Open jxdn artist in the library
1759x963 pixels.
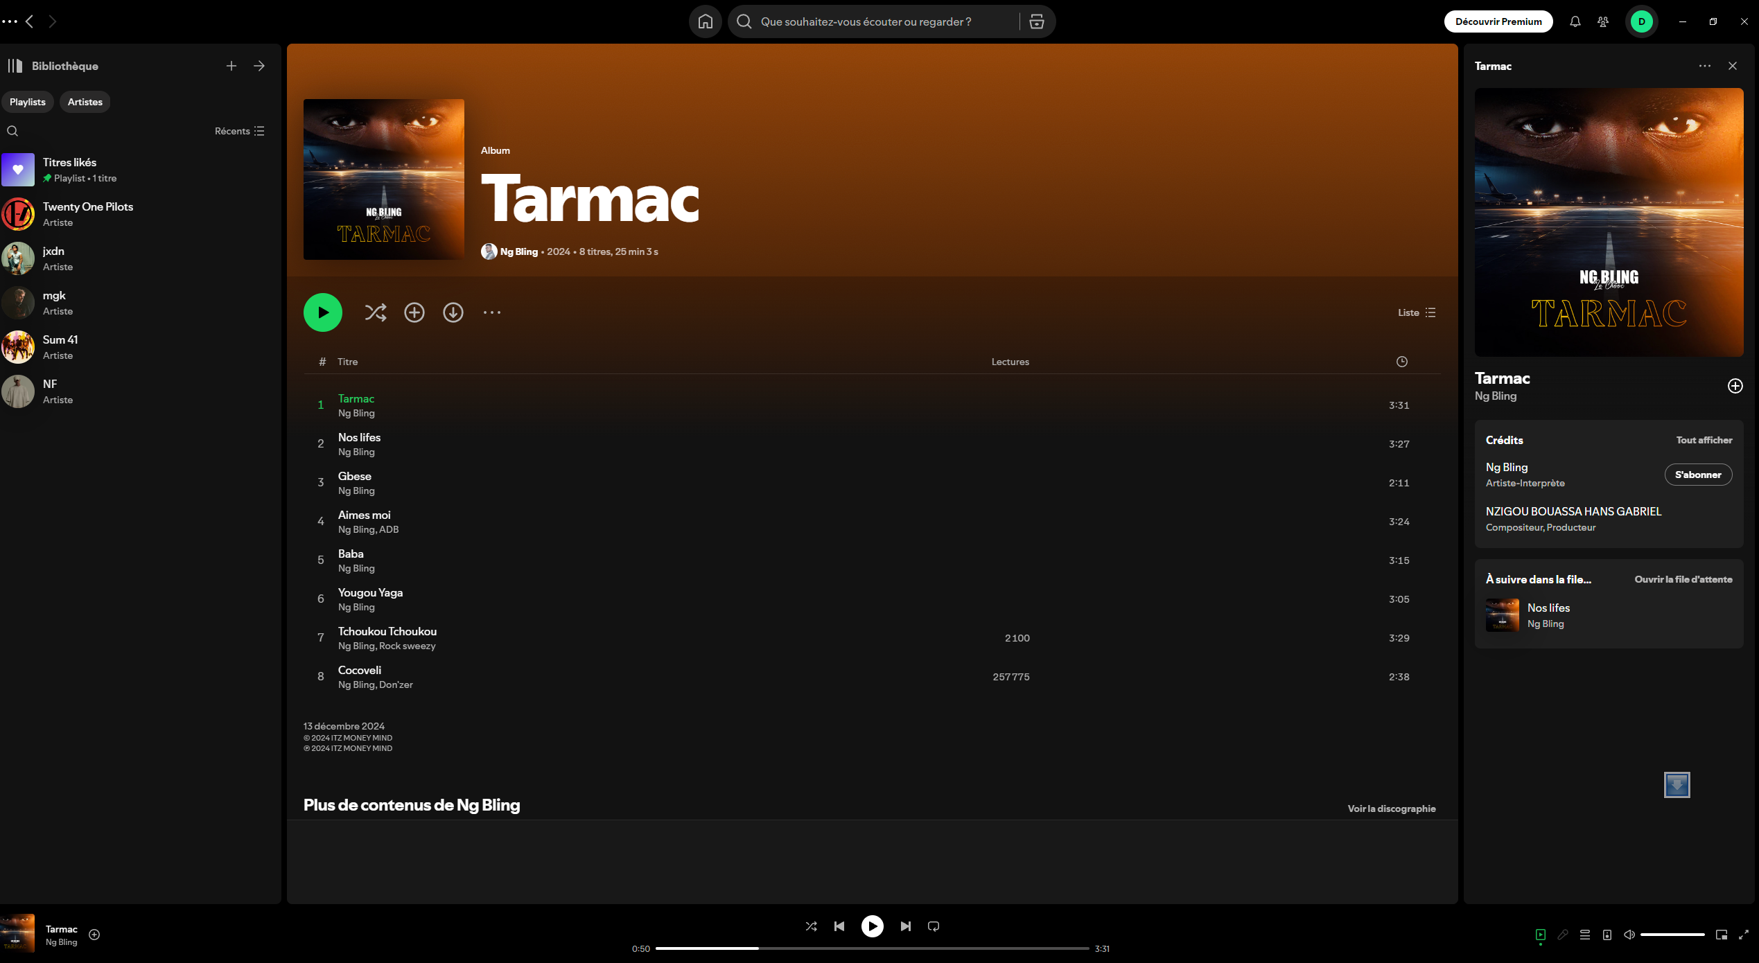point(139,258)
